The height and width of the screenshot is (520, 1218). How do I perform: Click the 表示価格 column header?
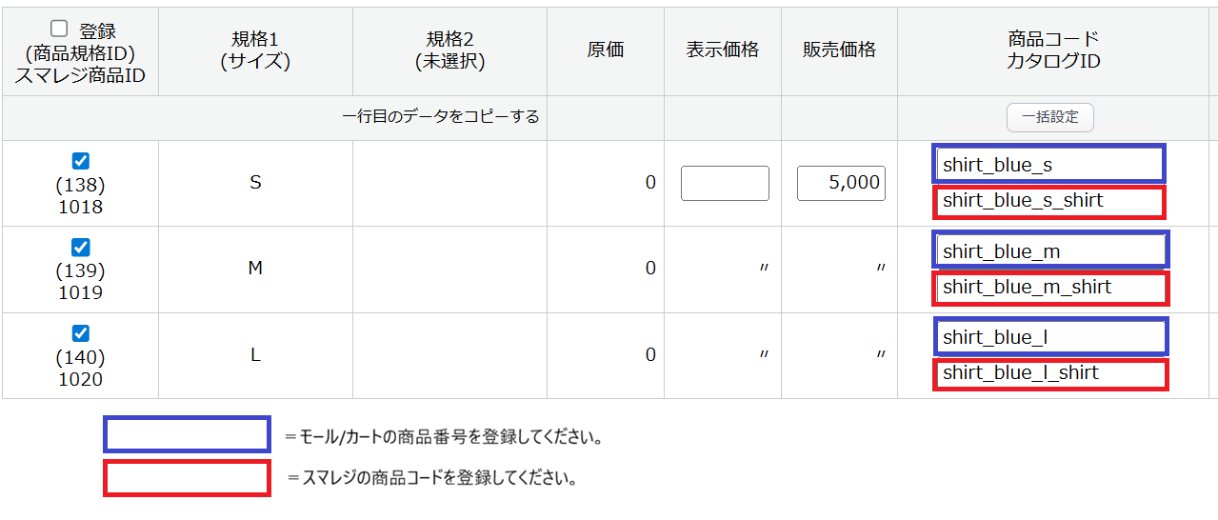click(723, 50)
